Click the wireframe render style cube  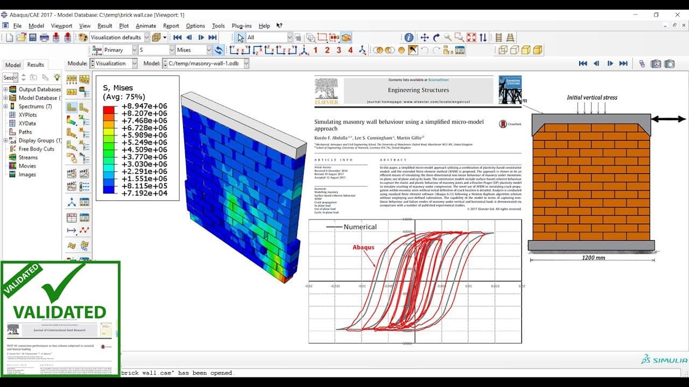(x=503, y=50)
